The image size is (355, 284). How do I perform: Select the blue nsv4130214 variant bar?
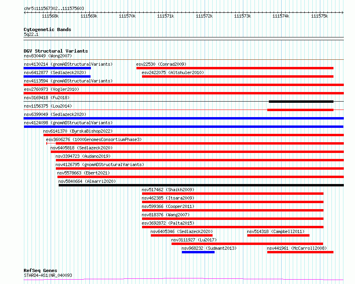click(57, 68)
